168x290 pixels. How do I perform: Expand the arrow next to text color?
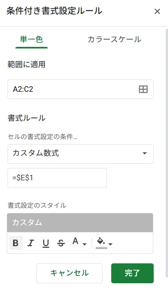[85, 244]
